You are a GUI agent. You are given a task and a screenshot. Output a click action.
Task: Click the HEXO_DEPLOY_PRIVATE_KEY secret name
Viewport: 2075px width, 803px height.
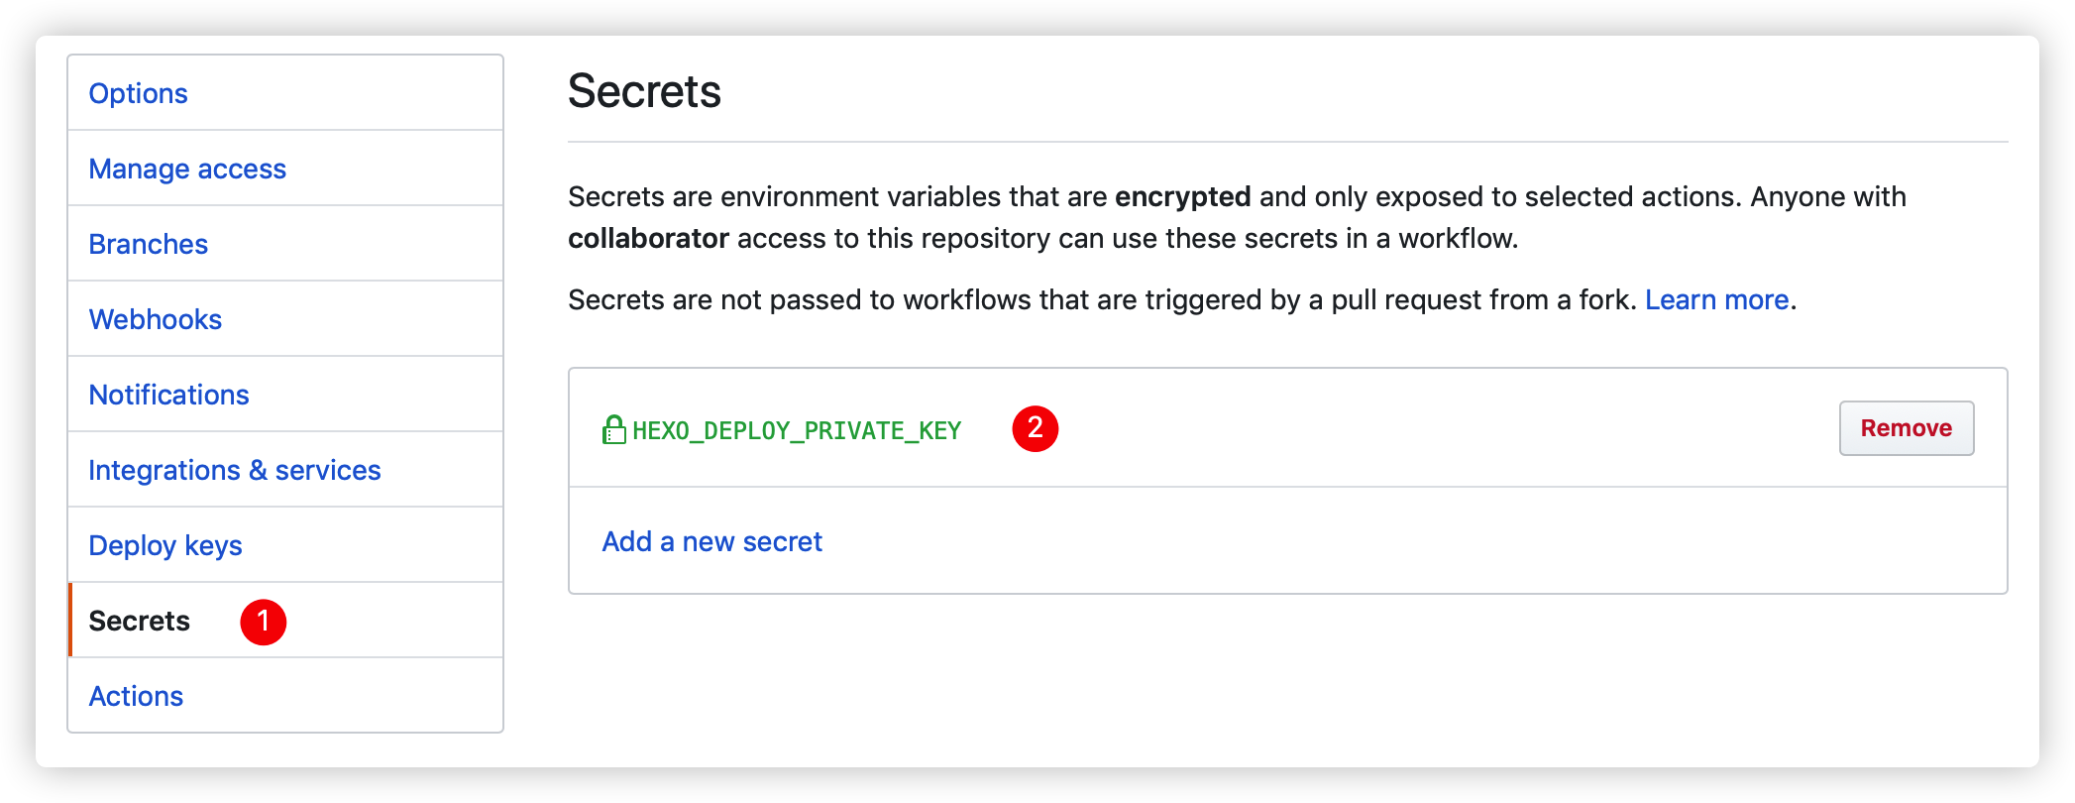coord(797,431)
